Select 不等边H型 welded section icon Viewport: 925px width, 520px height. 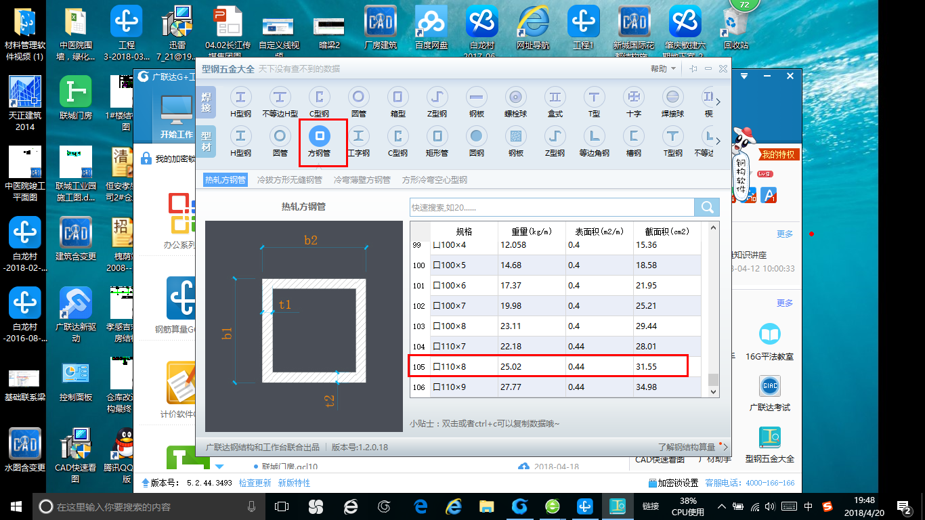point(280,103)
